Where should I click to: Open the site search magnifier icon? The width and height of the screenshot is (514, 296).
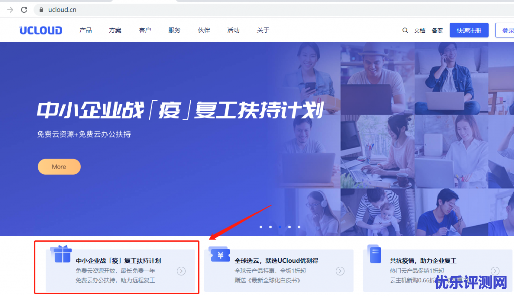(x=405, y=30)
